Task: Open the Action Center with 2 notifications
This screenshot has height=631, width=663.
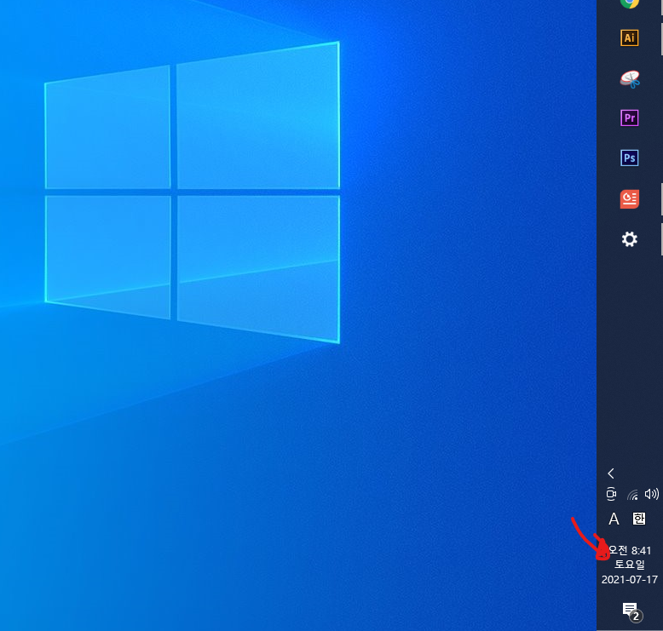Action: click(632, 612)
